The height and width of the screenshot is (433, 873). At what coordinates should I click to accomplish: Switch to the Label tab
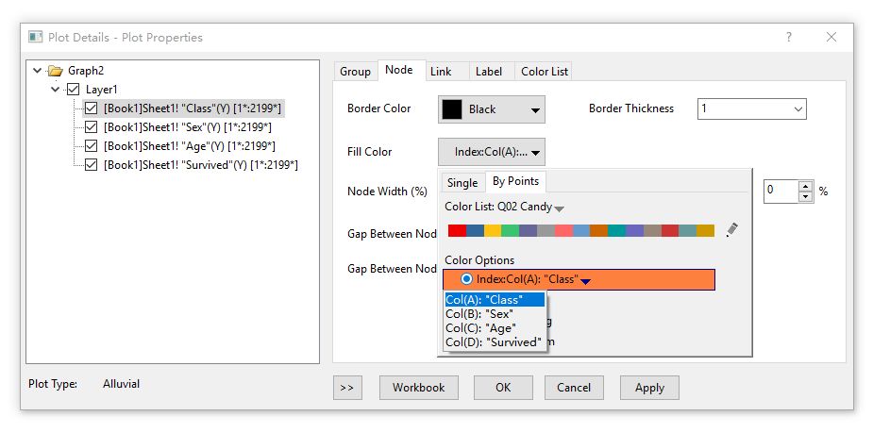tap(489, 72)
